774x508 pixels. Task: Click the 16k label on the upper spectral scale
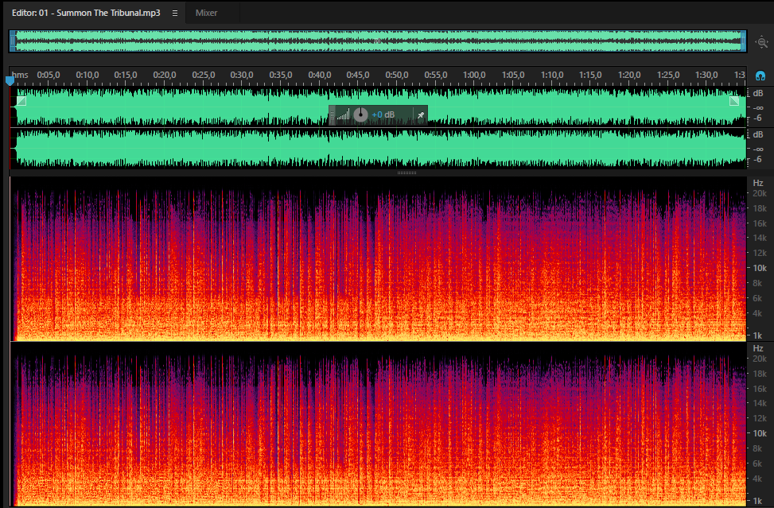click(759, 223)
